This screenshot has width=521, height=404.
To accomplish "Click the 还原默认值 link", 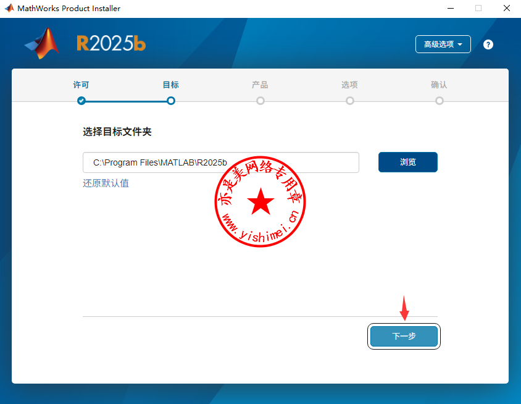I will coord(106,183).
